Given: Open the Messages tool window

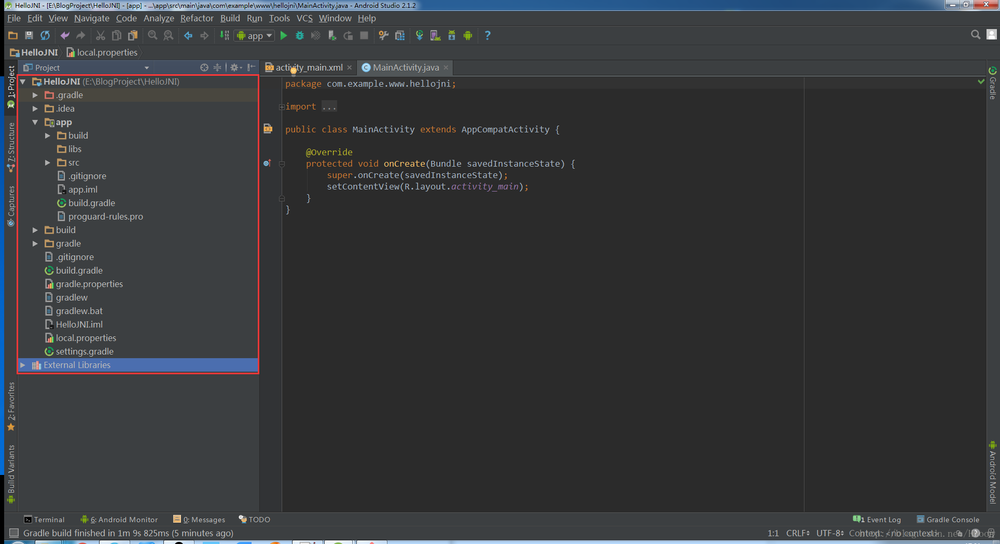Looking at the screenshot, I should click(x=199, y=520).
